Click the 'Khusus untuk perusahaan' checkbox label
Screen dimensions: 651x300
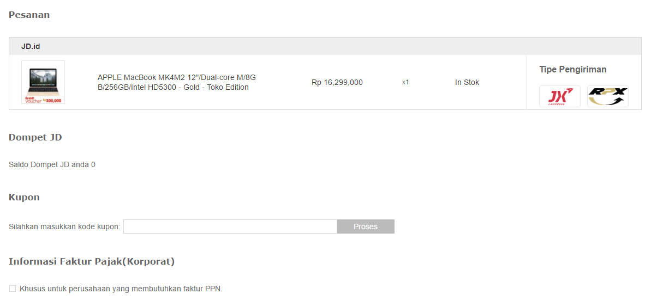(x=121, y=289)
